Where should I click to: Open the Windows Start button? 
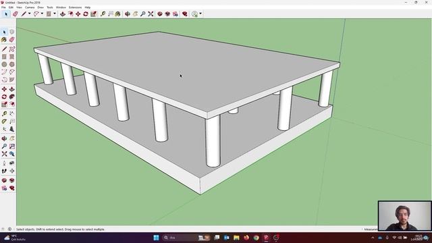click(156, 238)
